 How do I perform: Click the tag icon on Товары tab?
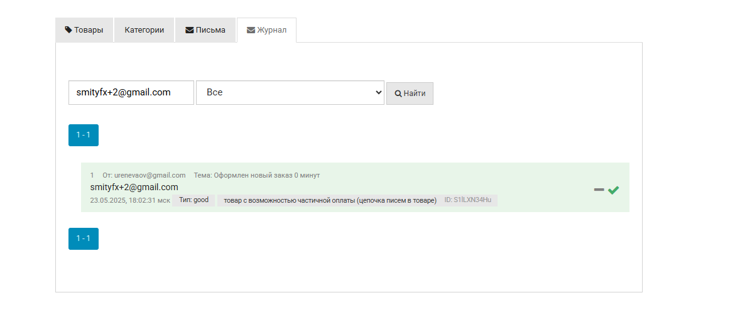pos(68,29)
